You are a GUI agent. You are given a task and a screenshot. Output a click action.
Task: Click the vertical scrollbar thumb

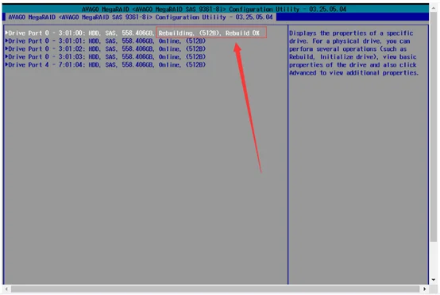(434, 126)
